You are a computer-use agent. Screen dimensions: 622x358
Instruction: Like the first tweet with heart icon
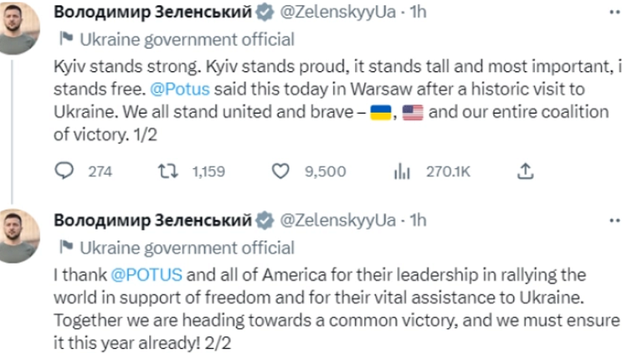tap(281, 172)
